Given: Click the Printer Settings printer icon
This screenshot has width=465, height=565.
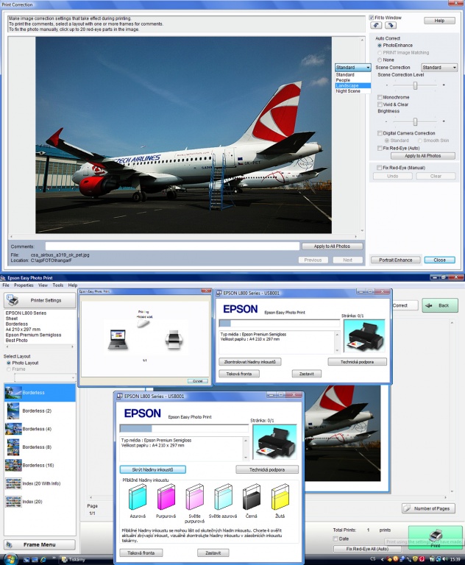Looking at the screenshot, I should (13, 300).
